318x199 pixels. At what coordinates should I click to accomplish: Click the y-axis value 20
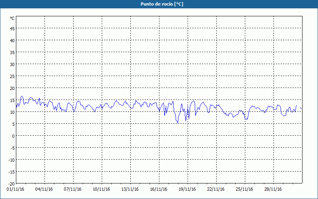pos(12,88)
